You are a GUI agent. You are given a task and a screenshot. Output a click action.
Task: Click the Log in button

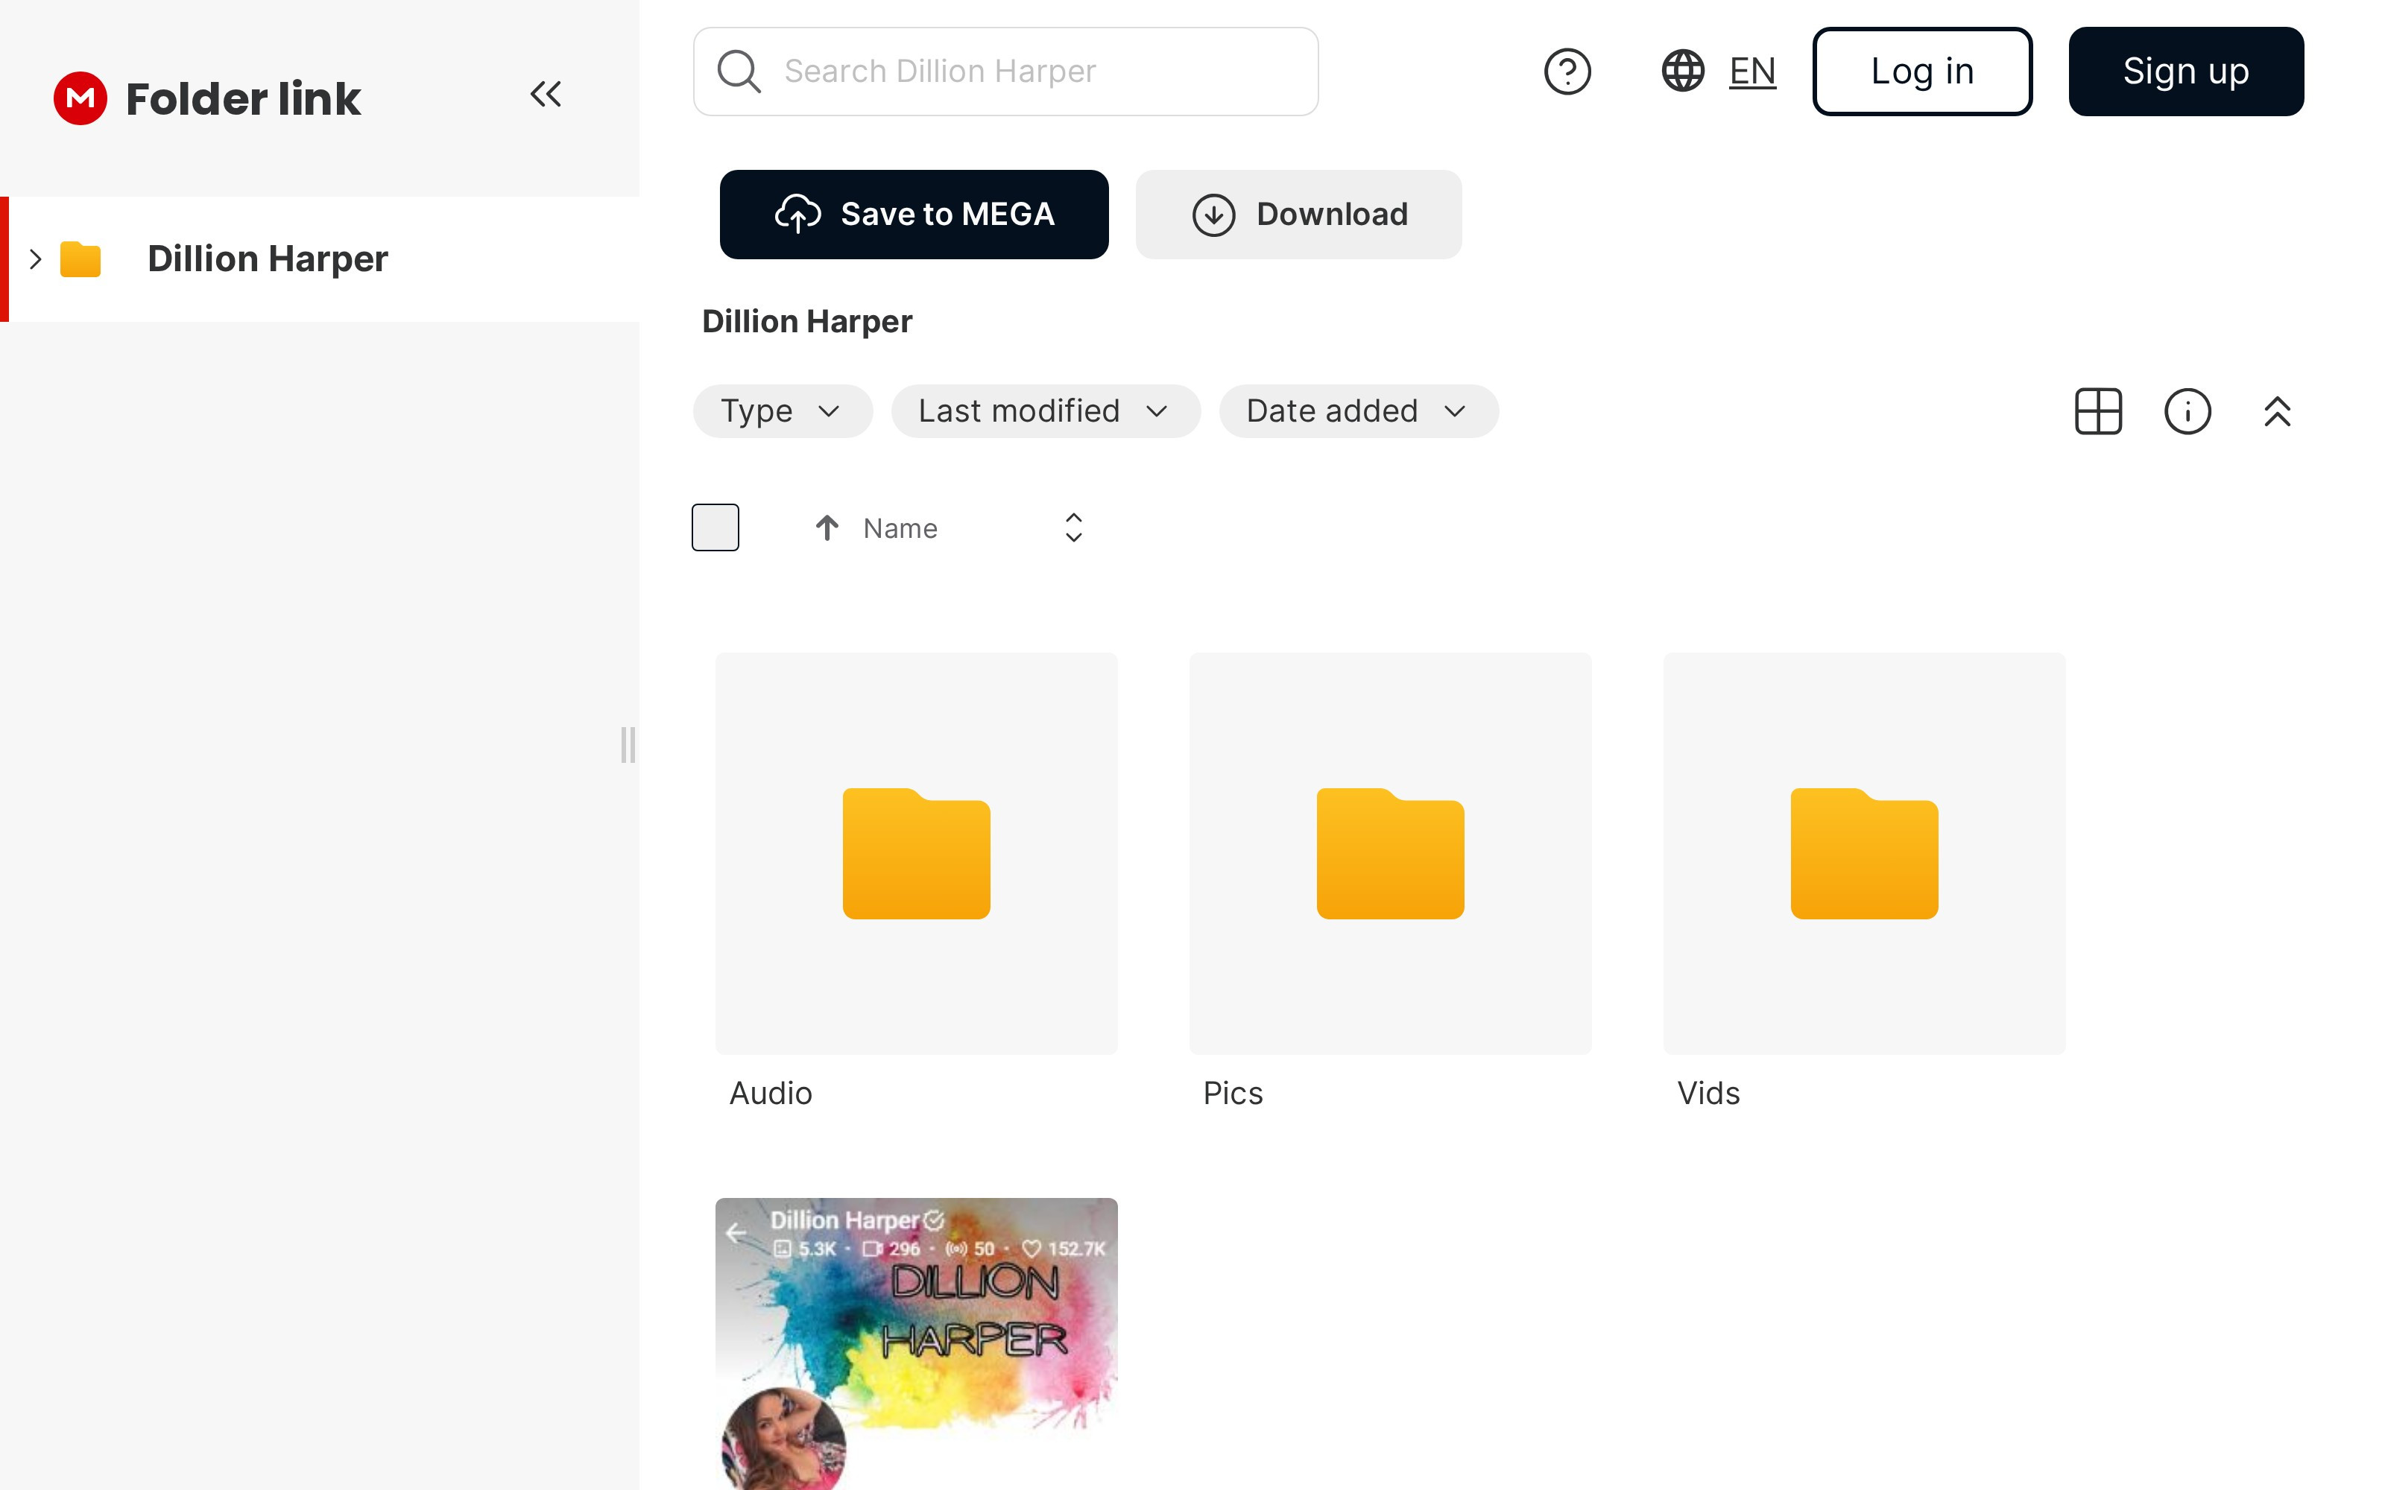1922,72
